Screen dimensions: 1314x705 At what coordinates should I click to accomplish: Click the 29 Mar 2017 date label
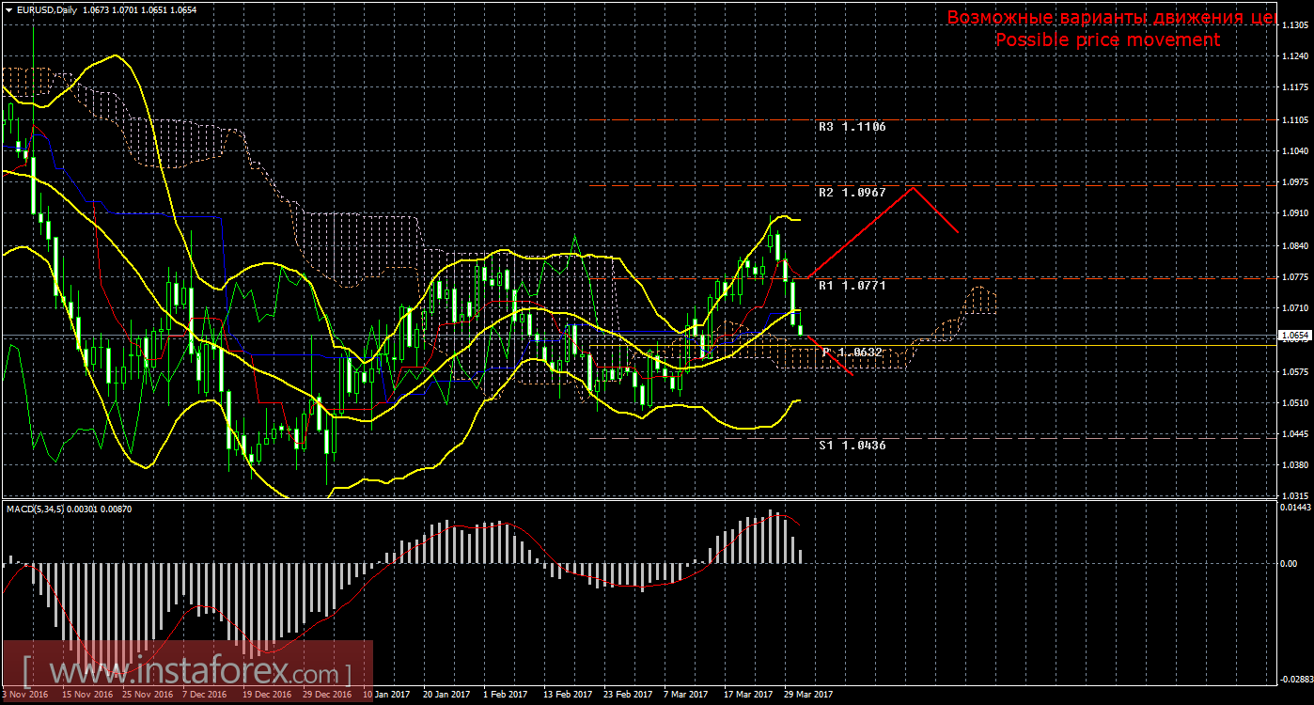pyautogui.click(x=807, y=695)
